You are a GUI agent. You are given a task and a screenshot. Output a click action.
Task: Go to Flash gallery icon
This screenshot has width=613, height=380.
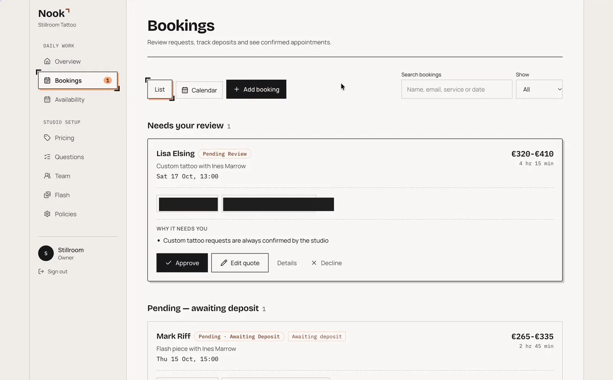[x=47, y=195]
